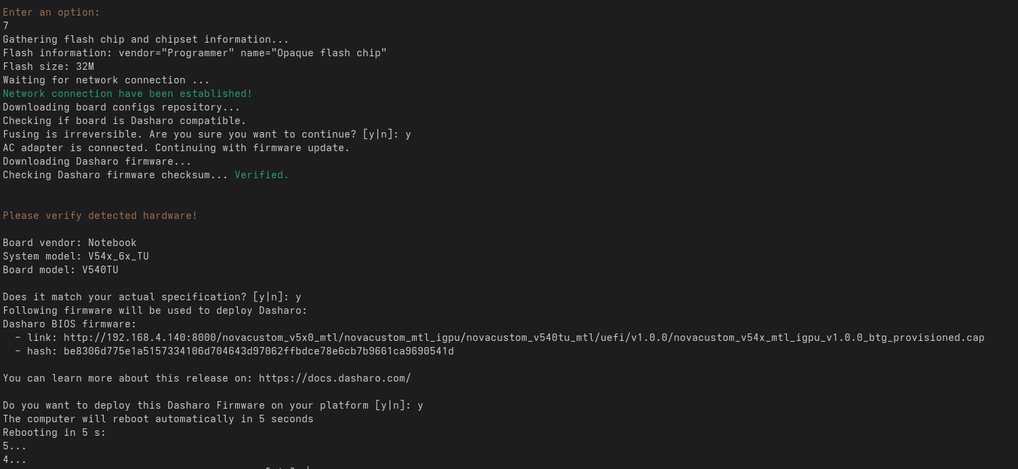Click the 'Does it match your actual specification?' prompt
Viewport: 1018px width, 469px height.
tap(152, 297)
